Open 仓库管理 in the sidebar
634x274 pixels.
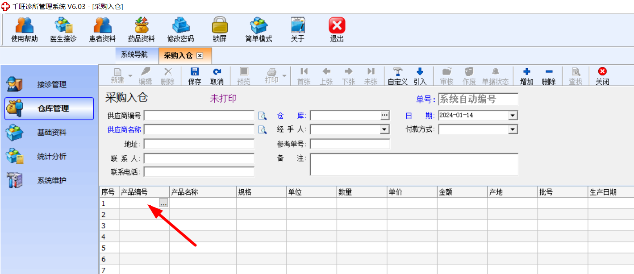coord(49,108)
